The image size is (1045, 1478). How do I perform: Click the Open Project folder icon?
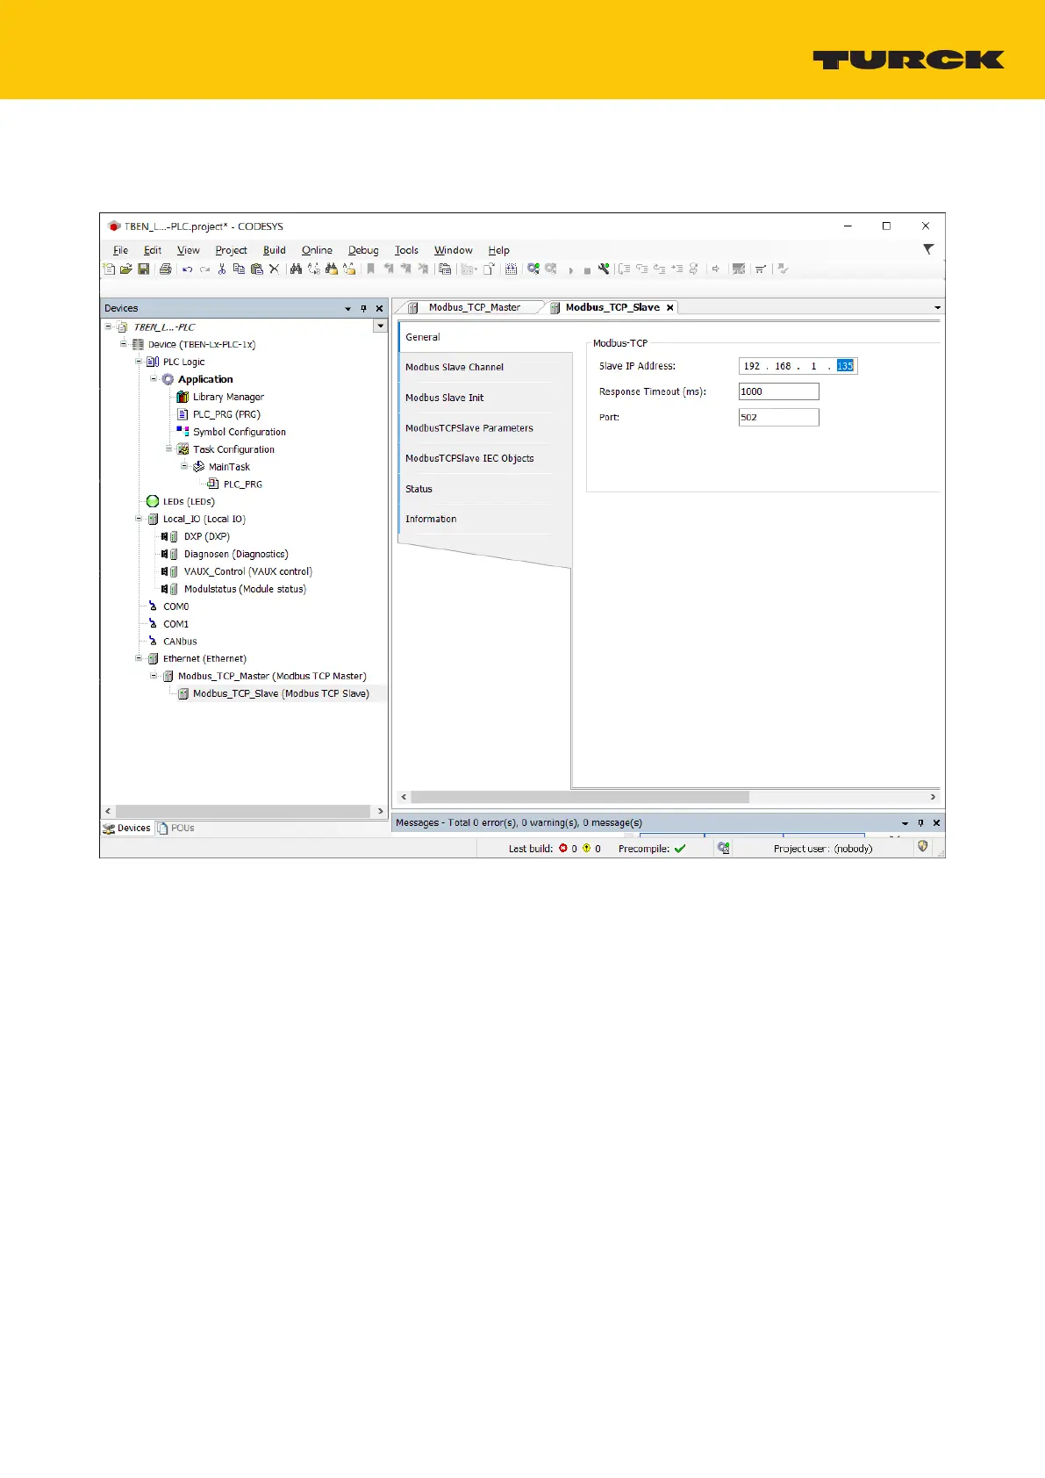pos(126,269)
